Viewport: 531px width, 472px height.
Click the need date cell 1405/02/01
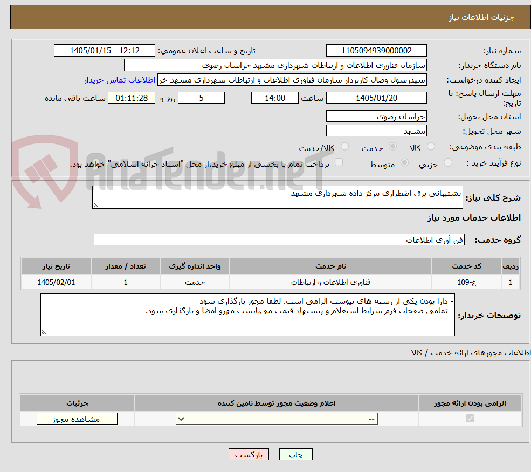point(56,282)
